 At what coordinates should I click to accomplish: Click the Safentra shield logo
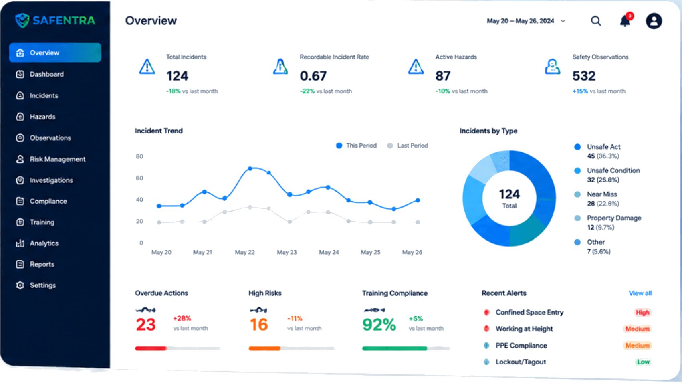tap(22, 20)
